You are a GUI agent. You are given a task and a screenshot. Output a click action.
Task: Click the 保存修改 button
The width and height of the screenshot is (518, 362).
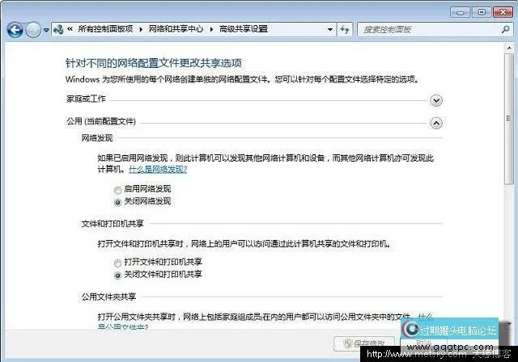tap(364, 343)
